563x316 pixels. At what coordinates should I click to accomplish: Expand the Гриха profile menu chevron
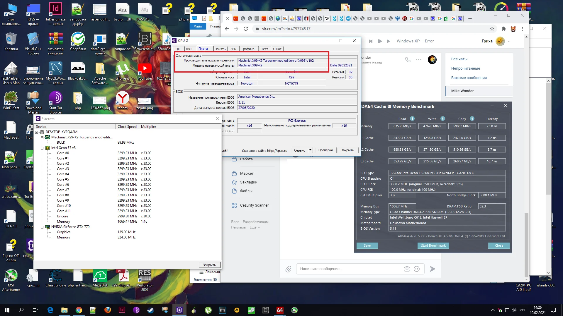click(509, 41)
